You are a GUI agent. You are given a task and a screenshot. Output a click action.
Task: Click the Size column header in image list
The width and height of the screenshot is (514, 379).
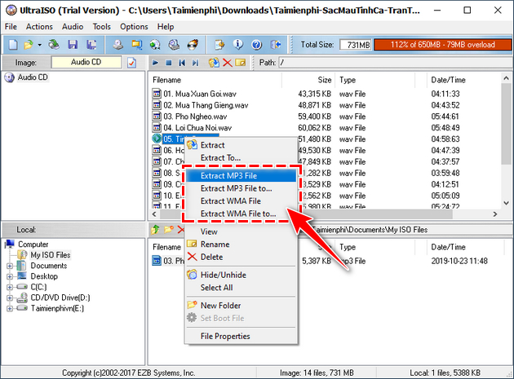tap(308, 80)
